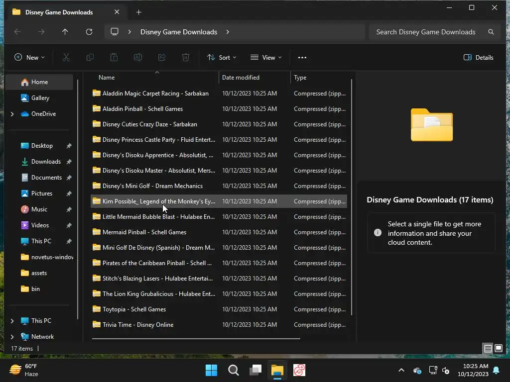The width and height of the screenshot is (510, 382).
Task: Open pinned Videos folder
Action: point(39,225)
